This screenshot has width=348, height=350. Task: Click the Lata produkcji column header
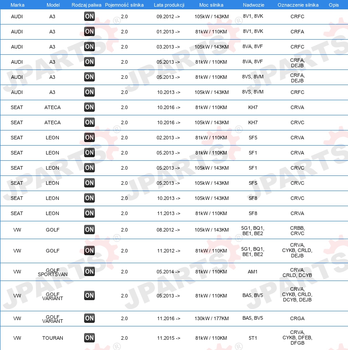click(x=169, y=5)
